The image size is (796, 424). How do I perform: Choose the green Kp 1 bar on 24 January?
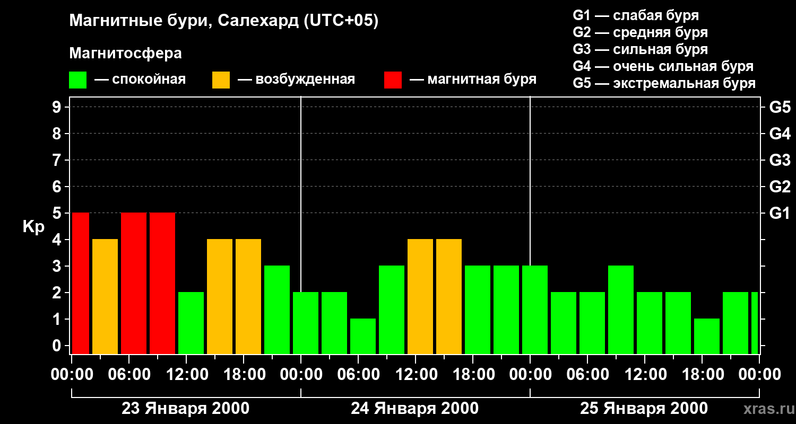[363, 337]
